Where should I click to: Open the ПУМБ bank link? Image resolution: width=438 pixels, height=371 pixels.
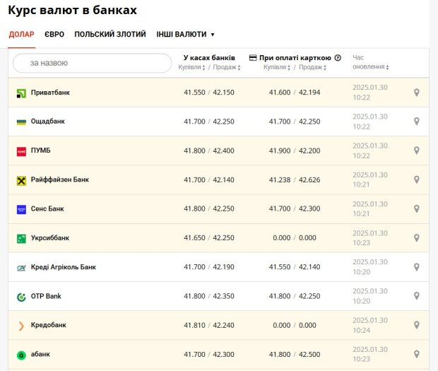41,151
